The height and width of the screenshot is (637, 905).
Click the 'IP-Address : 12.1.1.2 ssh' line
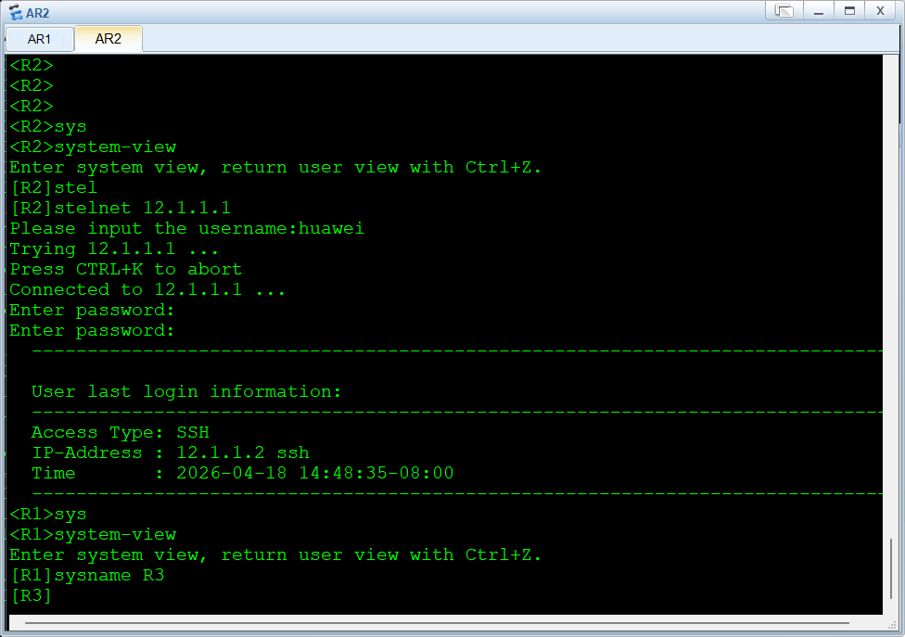[171, 452]
